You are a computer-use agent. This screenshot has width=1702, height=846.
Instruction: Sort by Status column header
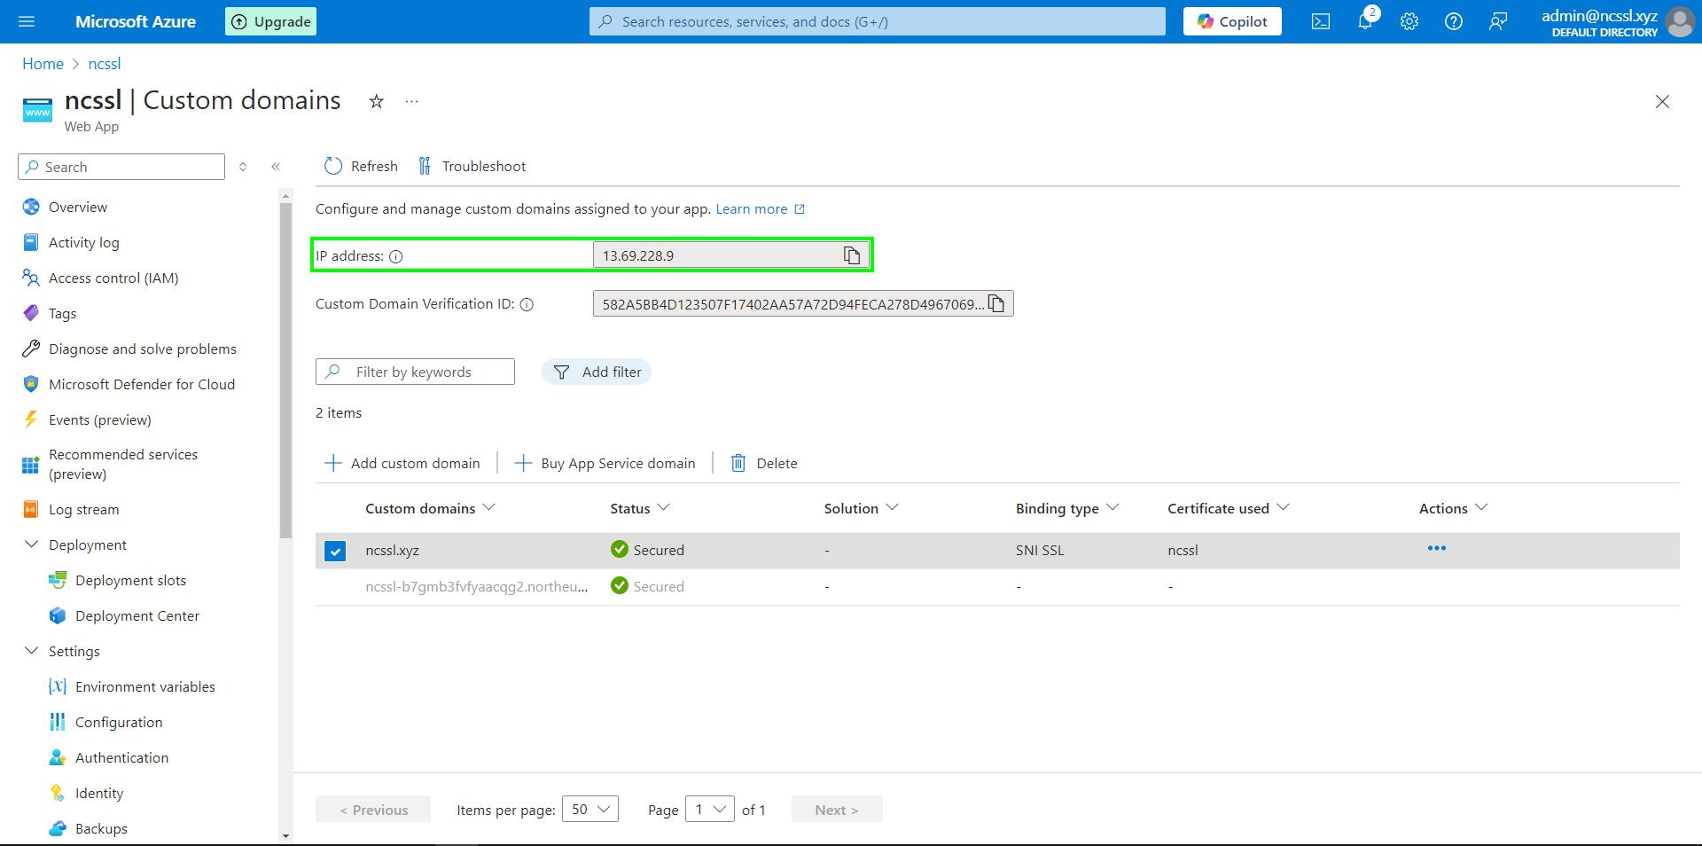click(639, 508)
